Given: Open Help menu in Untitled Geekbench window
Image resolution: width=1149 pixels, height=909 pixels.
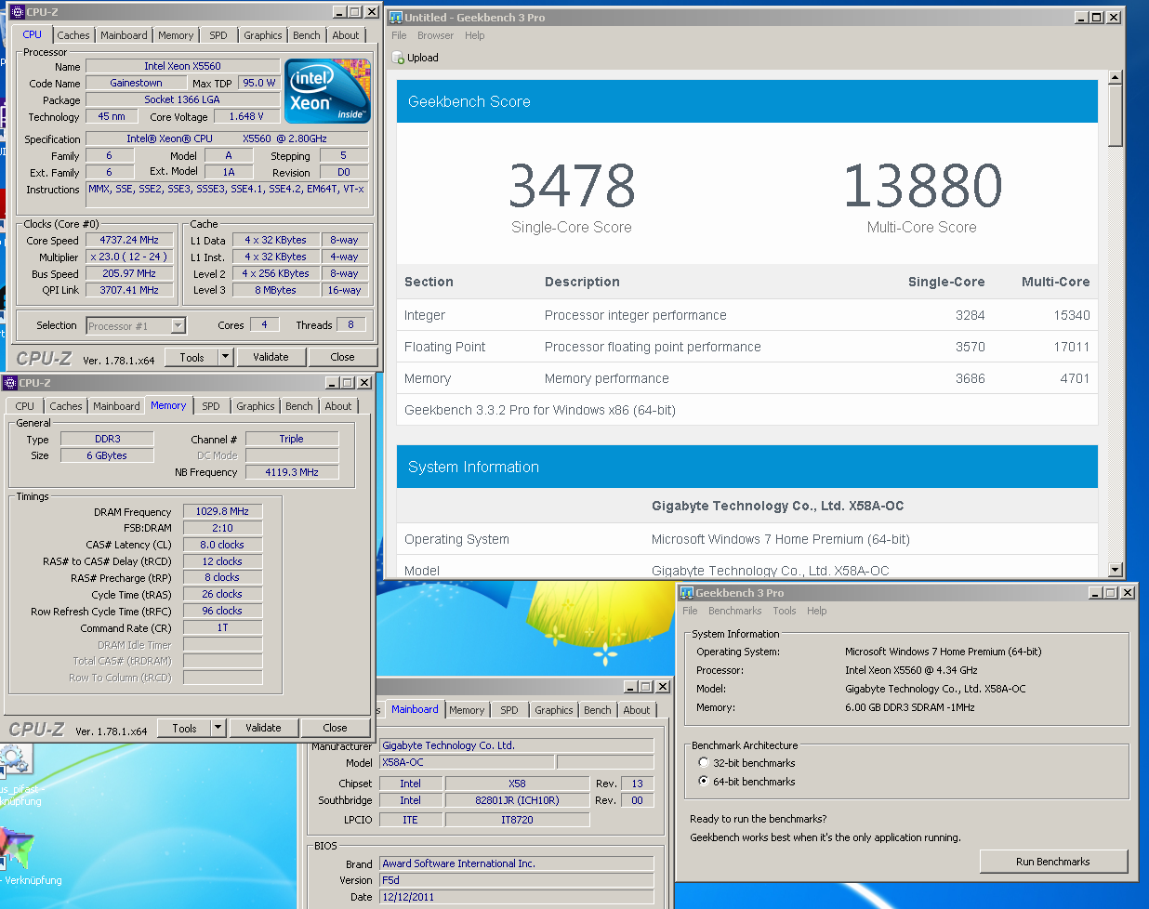Looking at the screenshot, I should click(475, 35).
